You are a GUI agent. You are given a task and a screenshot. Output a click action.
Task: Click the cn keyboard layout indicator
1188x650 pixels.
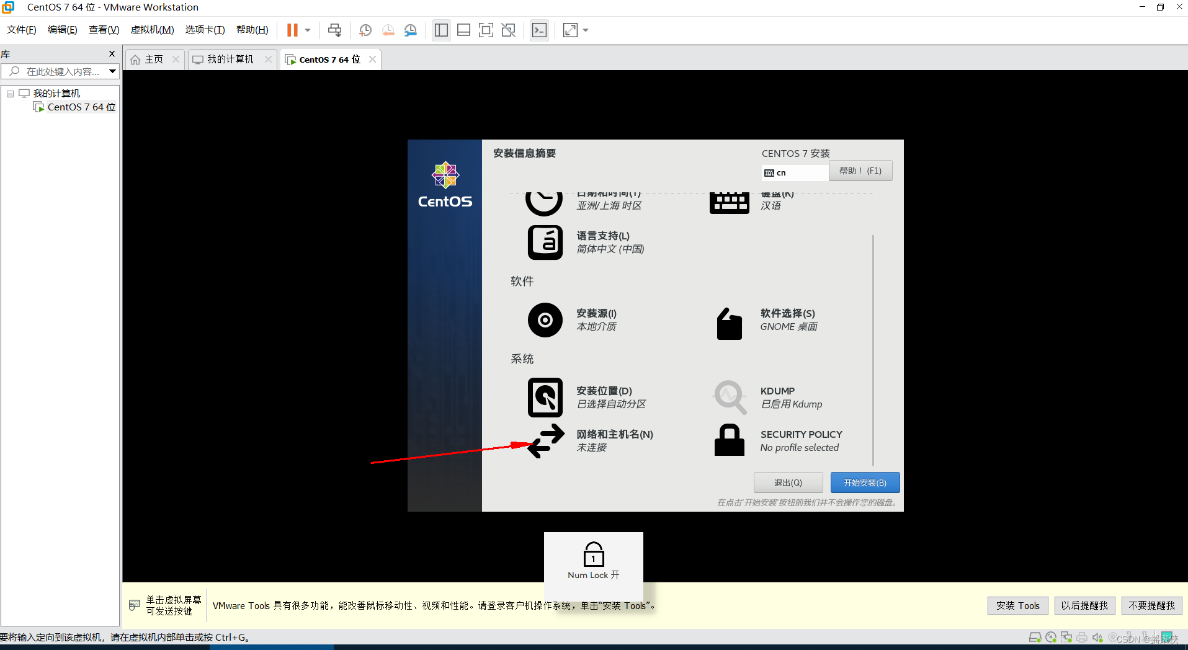[795, 172]
